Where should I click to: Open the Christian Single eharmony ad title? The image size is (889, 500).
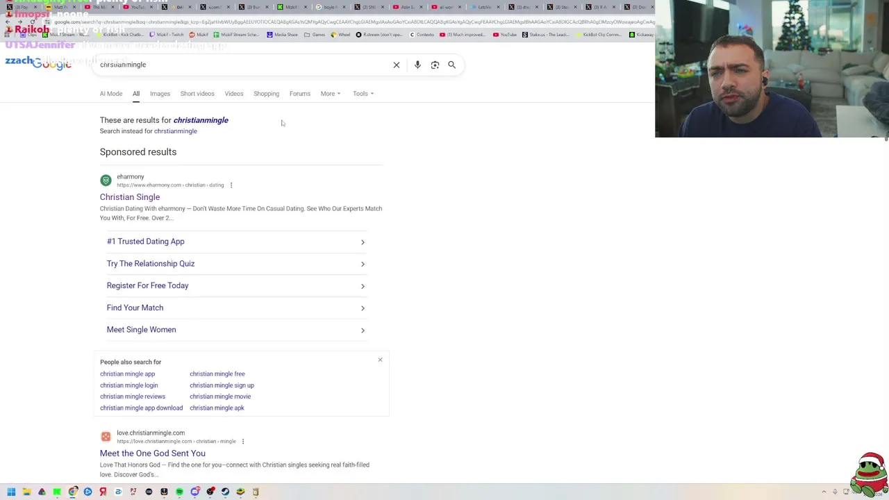pos(130,197)
